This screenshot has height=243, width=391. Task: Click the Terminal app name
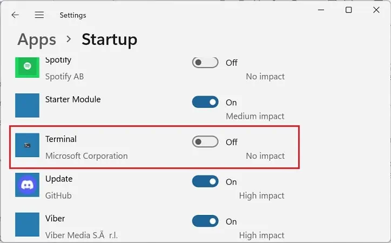point(61,139)
